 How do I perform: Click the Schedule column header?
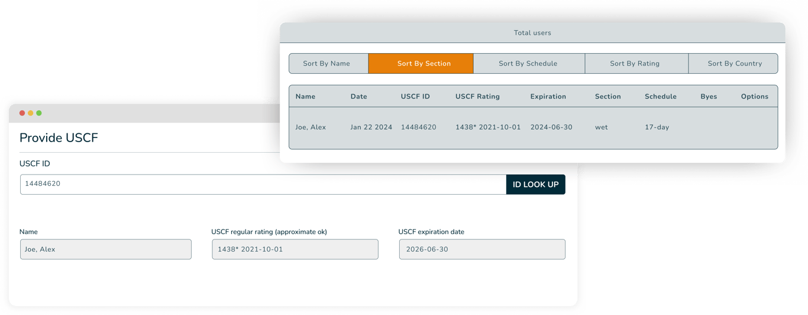[660, 97]
